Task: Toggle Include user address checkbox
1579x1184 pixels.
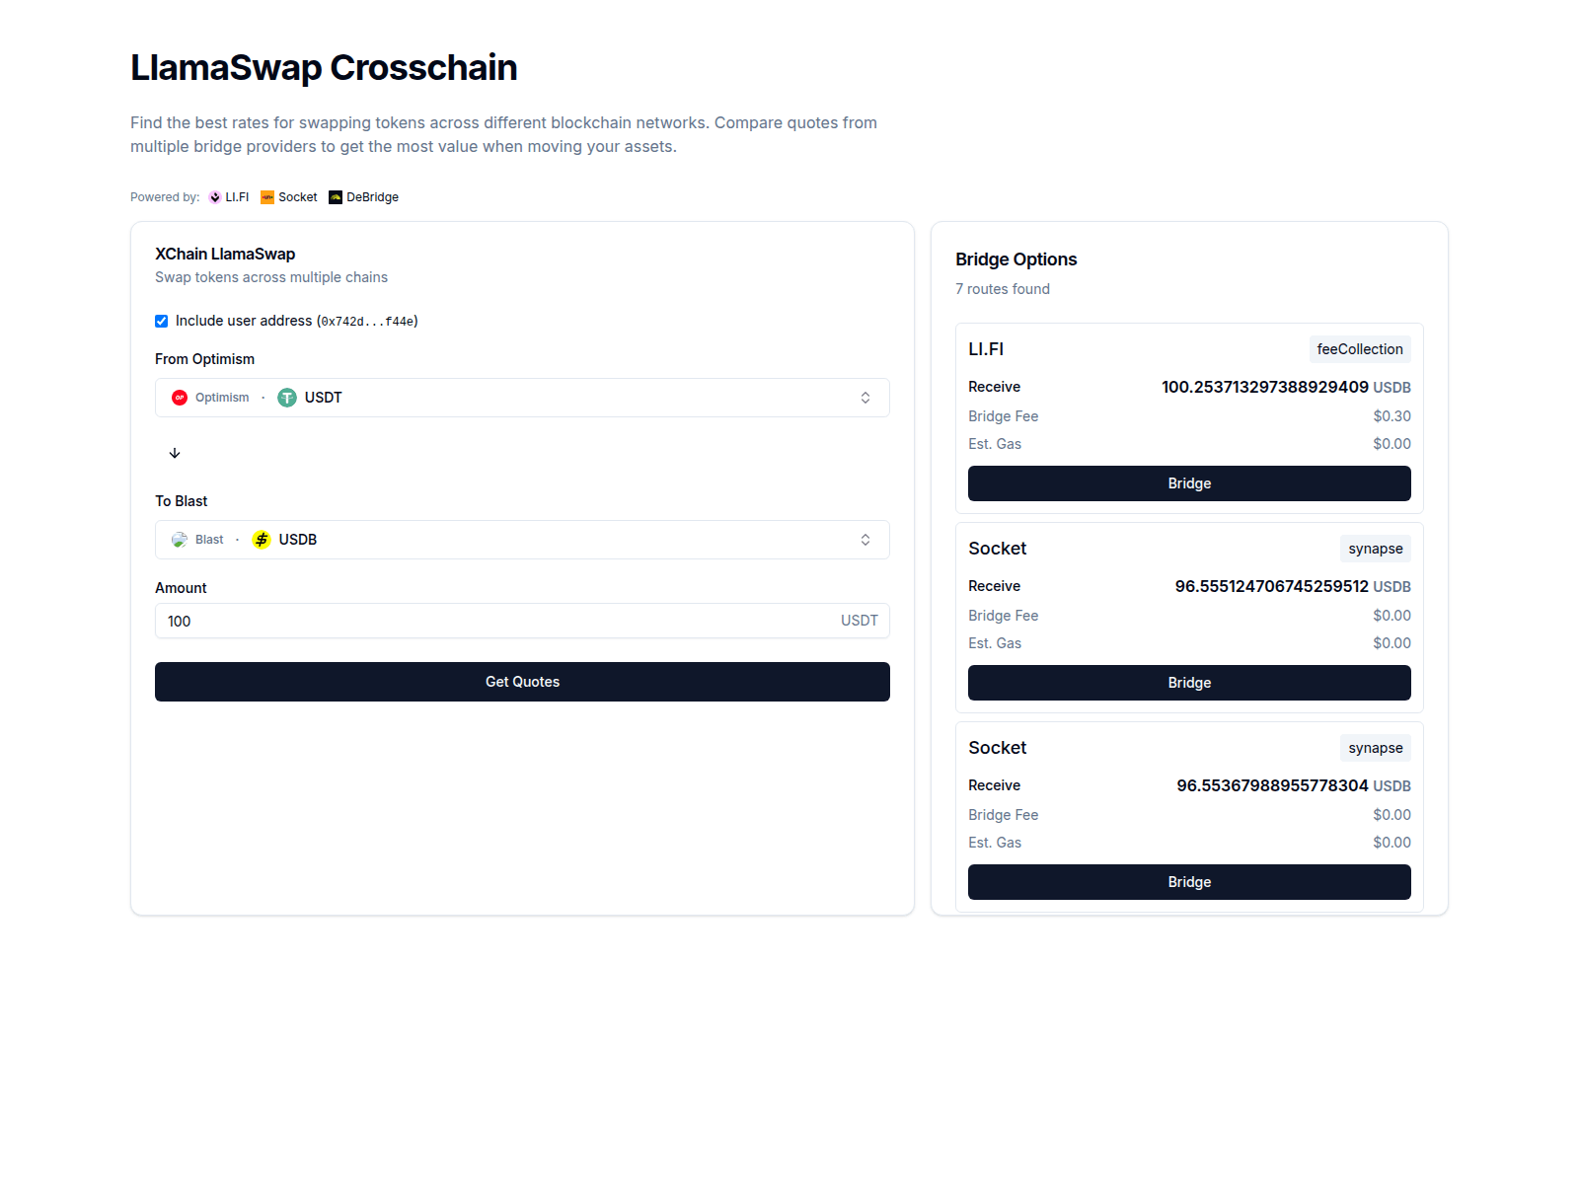Action: (x=162, y=321)
